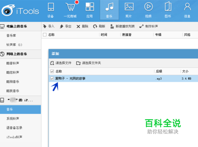
Task: Sort main list by 风格 column
Action: coord(187,35)
